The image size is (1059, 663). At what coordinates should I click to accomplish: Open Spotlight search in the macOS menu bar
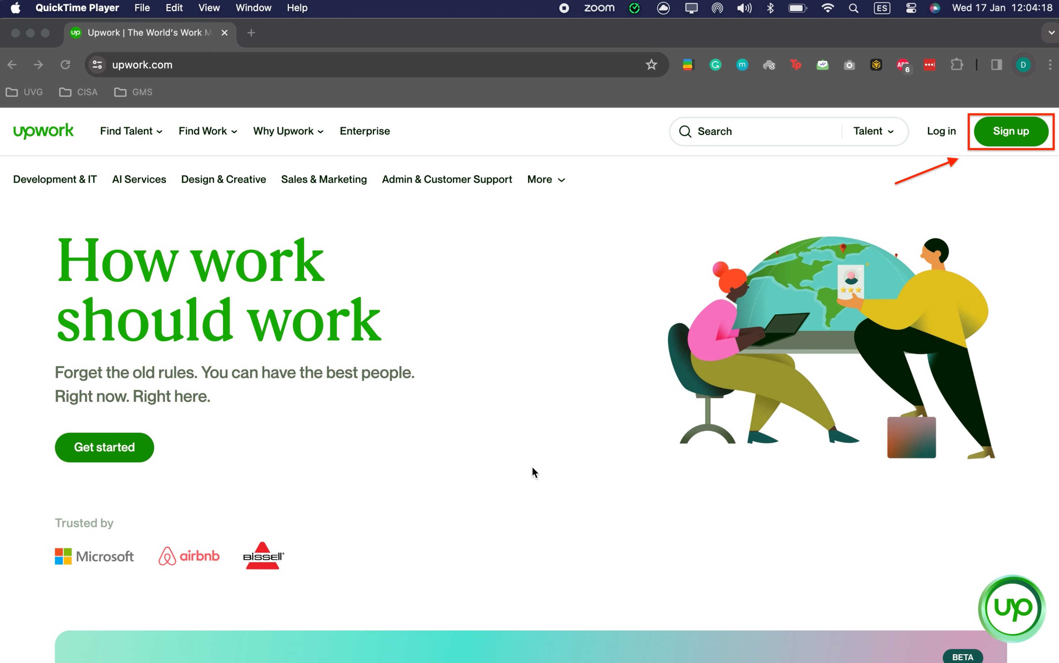point(853,8)
